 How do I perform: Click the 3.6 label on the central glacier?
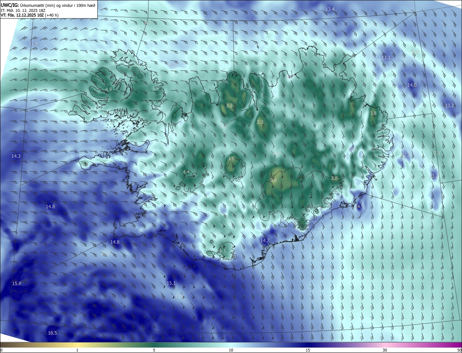pos(231,159)
